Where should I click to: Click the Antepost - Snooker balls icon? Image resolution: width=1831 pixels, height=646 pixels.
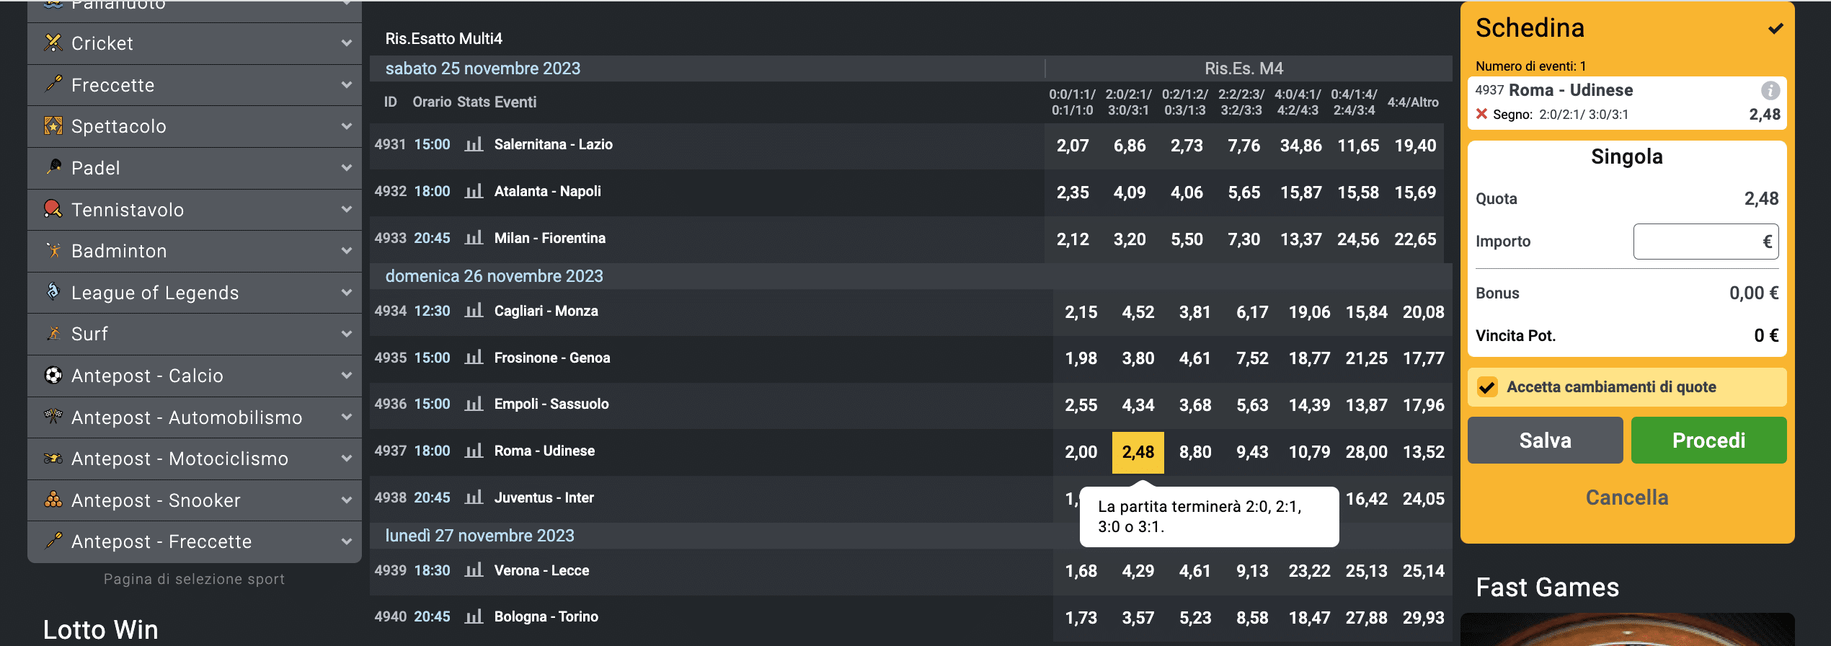(53, 500)
